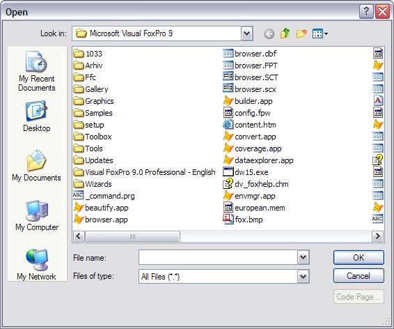Select the Graphics folder
This screenshot has width=394, height=329.
[x=94, y=101]
